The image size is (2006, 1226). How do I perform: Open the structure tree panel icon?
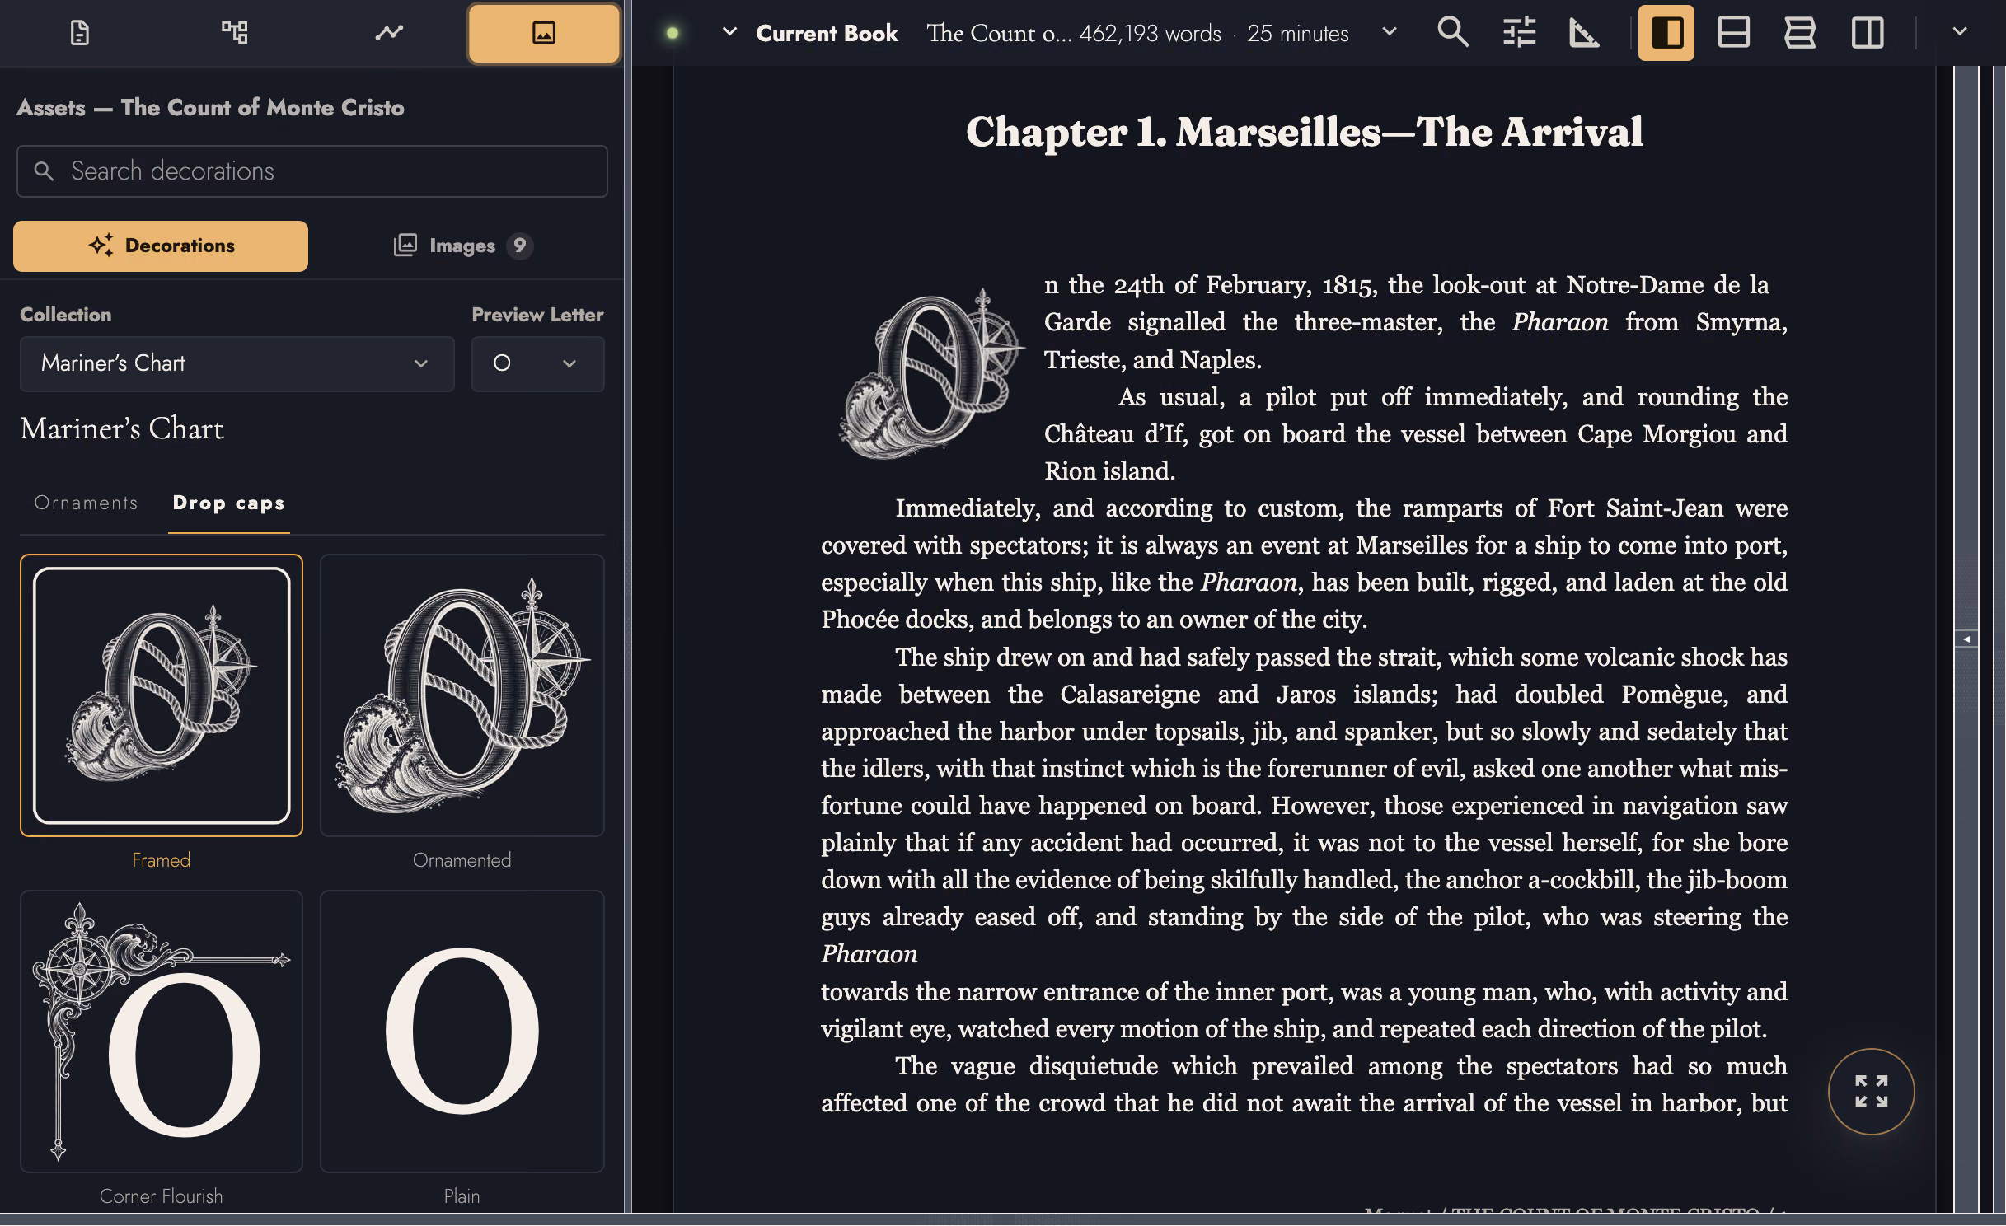234,33
